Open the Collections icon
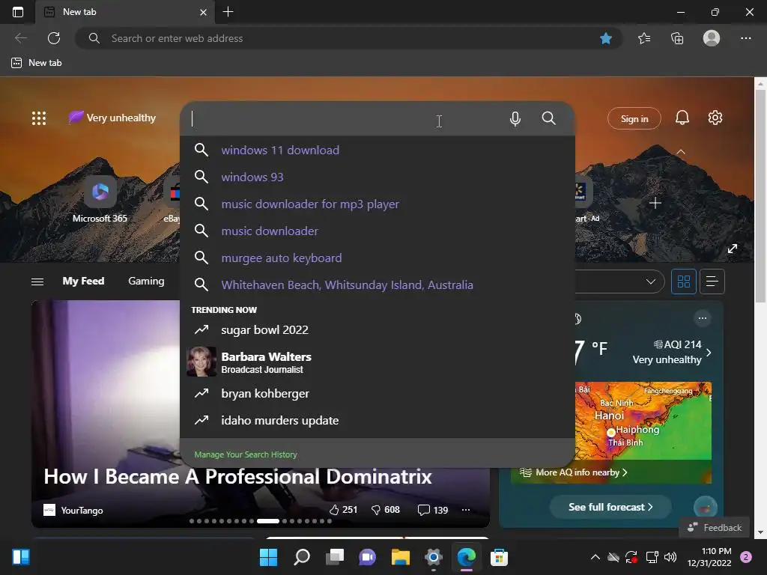 pos(677,38)
